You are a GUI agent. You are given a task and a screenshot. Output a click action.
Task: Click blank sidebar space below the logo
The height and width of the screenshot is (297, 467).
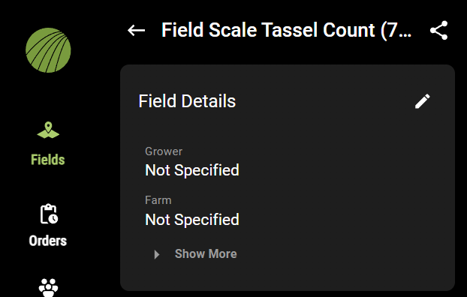pos(48,97)
